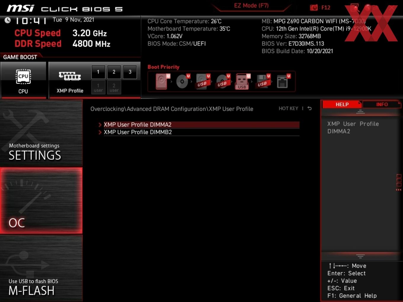Open the OC overclocking section
Image resolution: width=403 pixels, height=302 pixels.
pyautogui.click(x=41, y=201)
